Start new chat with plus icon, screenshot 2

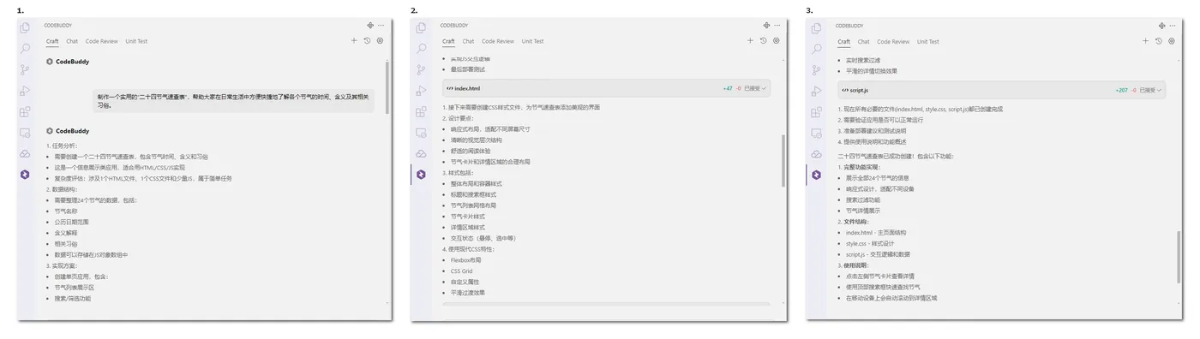click(750, 40)
